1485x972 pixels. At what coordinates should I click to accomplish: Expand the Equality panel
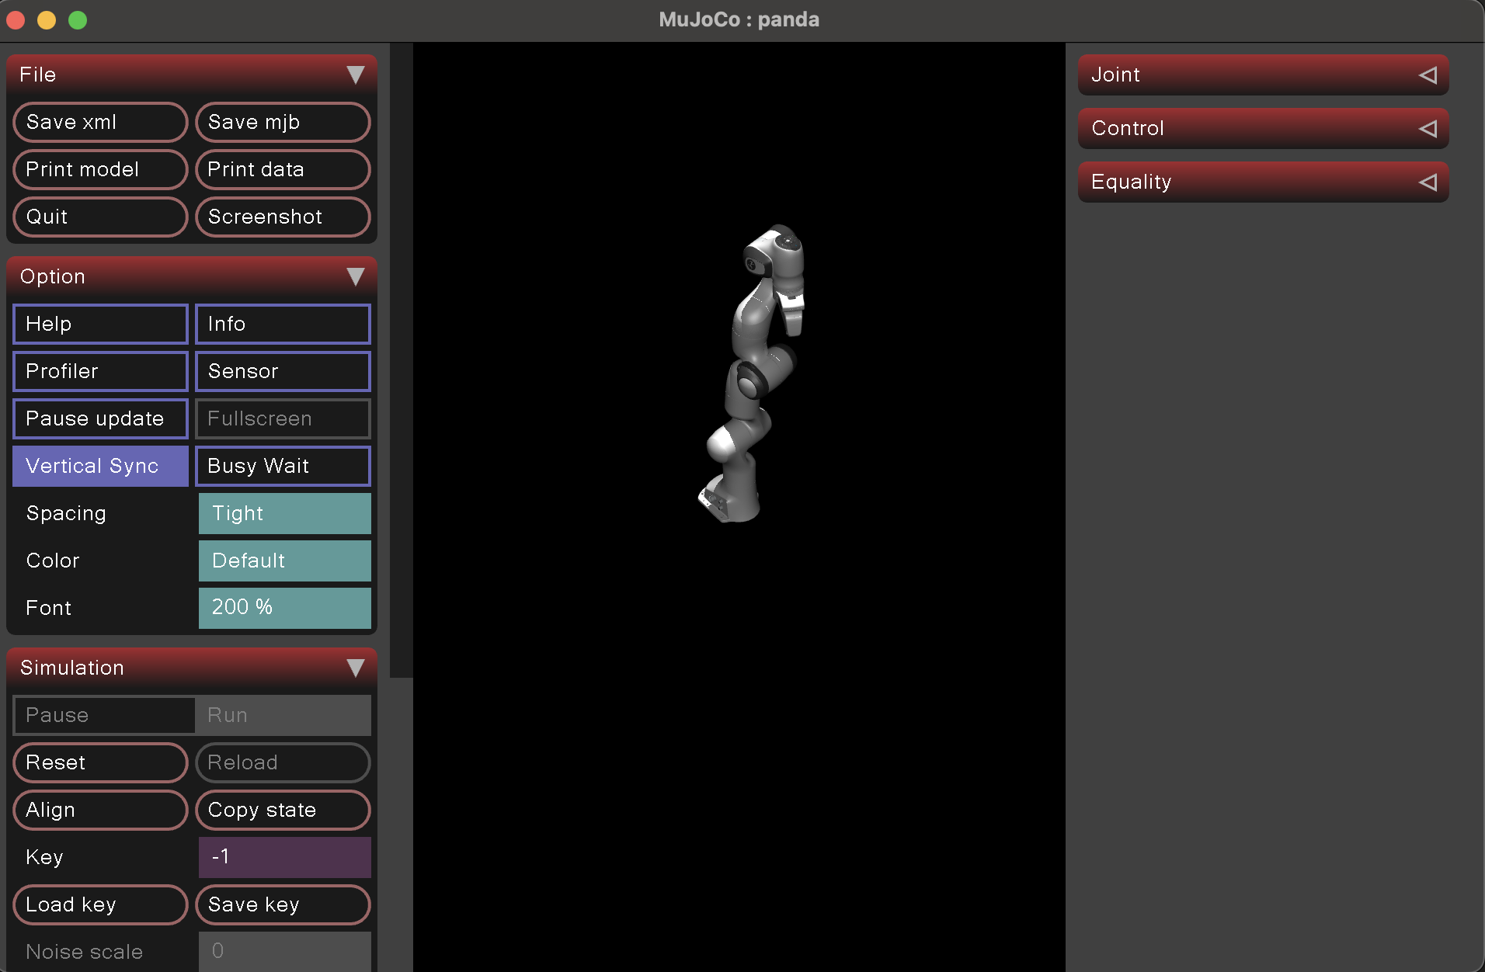point(1427,182)
